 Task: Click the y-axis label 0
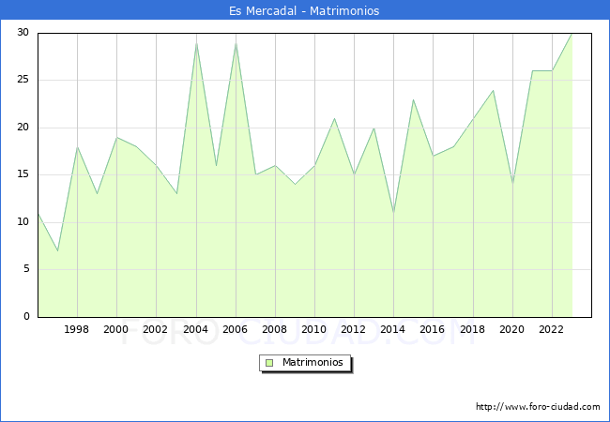[x=26, y=316]
